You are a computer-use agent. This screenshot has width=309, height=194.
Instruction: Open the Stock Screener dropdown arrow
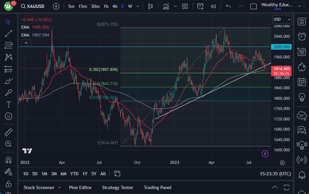point(60,187)
